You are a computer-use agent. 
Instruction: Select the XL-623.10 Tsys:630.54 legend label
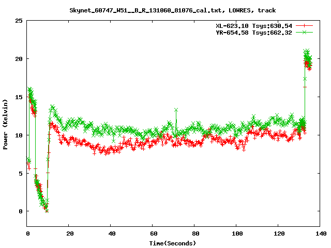point(254,25)
